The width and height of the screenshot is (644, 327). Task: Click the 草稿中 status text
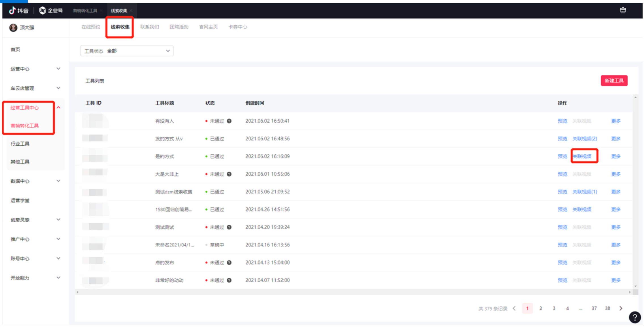(217, 245)
